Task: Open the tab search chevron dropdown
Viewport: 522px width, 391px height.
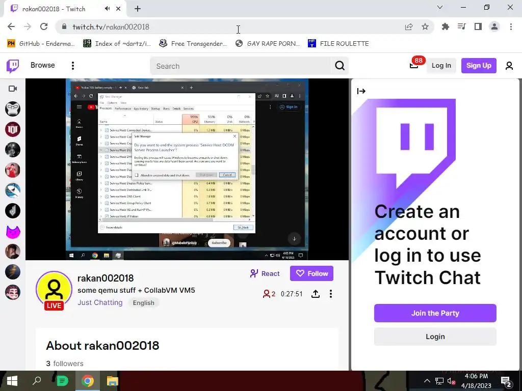Action: [x=440, y=7]
